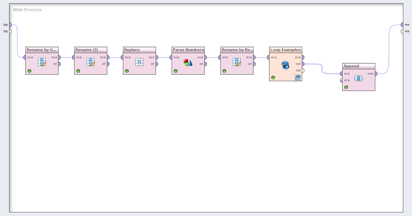Click Loop Examples green status indicator
This screenshot has height=216, width=412.
273,78
